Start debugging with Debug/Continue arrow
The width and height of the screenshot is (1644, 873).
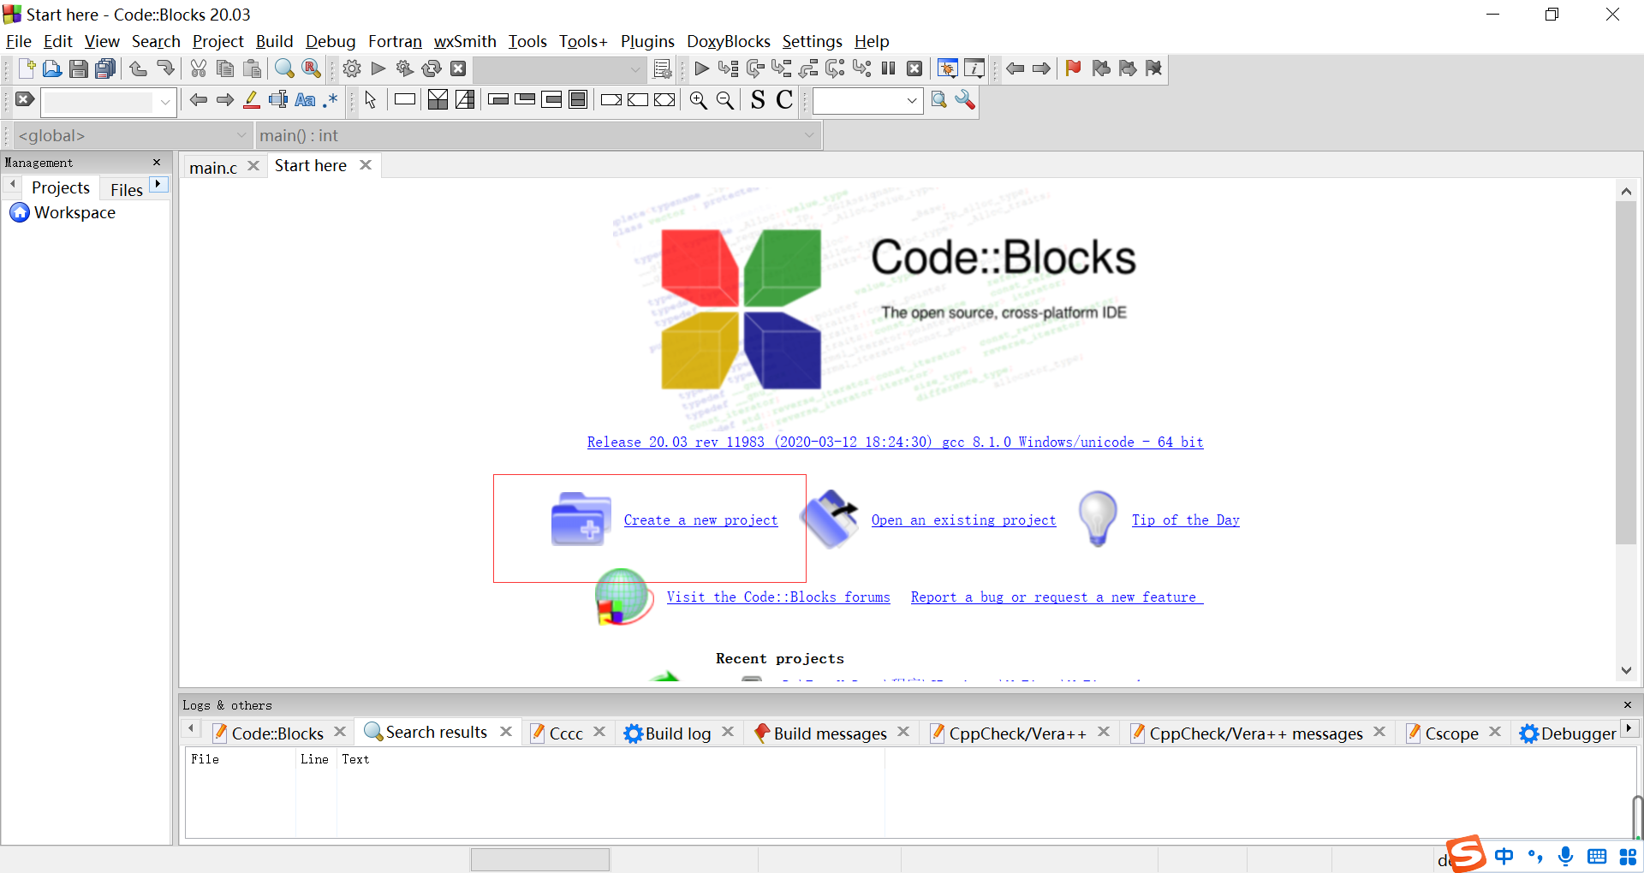click(x=701, y=68)
